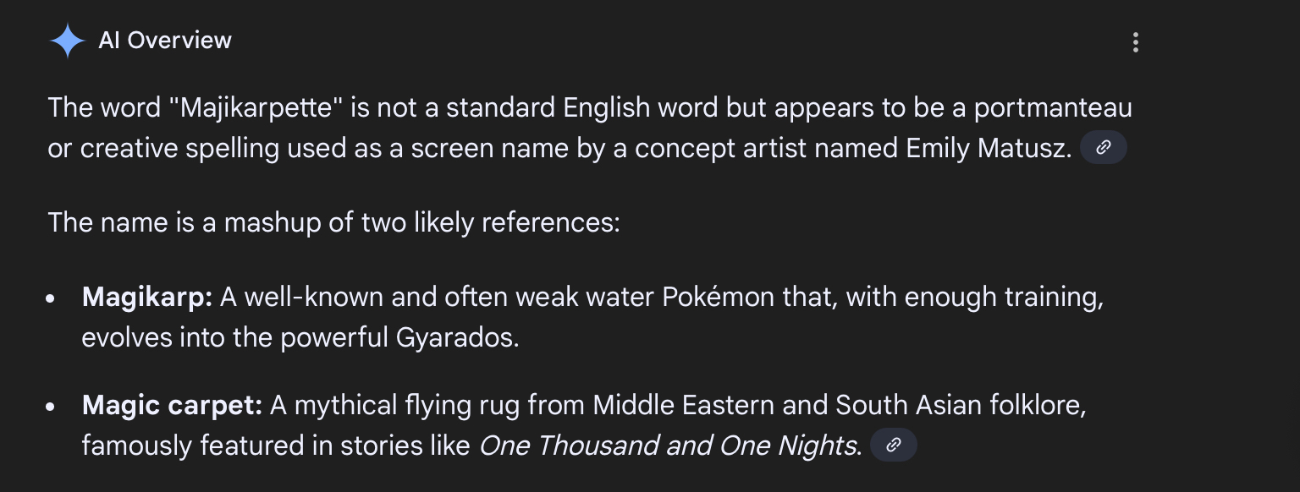Click the bold "Magic carpet:" term
The width and height of the screenshot is (1300, 492).
172,406
